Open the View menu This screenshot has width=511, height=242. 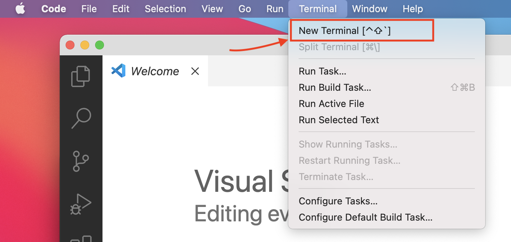click(x=212, y=9)
